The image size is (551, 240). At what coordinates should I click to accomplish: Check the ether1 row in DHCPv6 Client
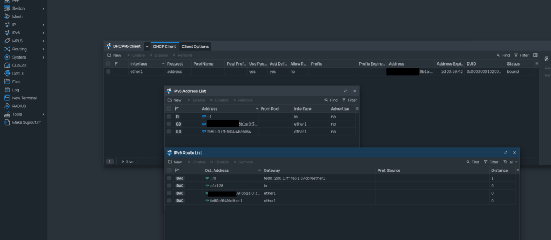tap(108, 71)
